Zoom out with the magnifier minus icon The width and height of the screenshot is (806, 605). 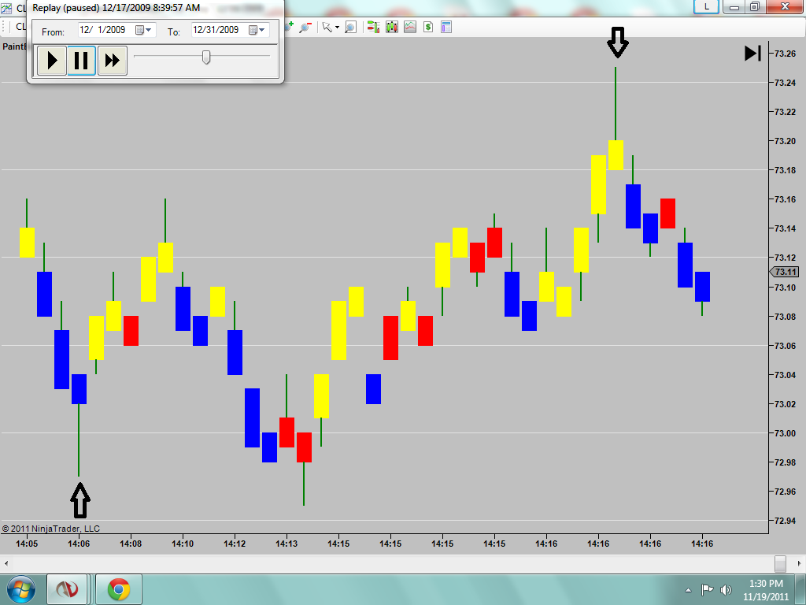(305, 27)
